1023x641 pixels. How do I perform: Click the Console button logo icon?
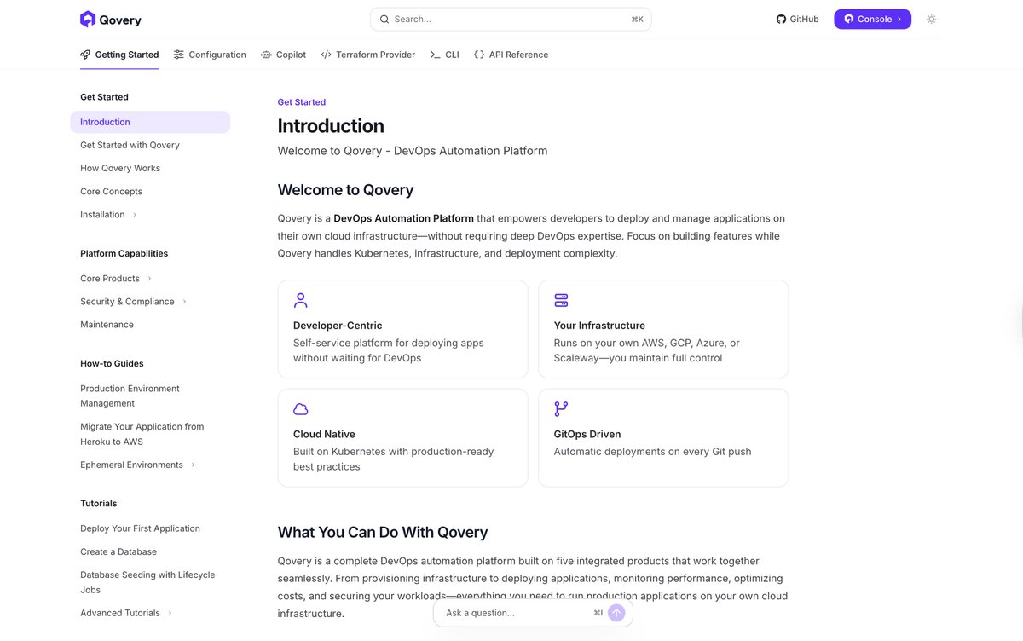tap(849, 19)
